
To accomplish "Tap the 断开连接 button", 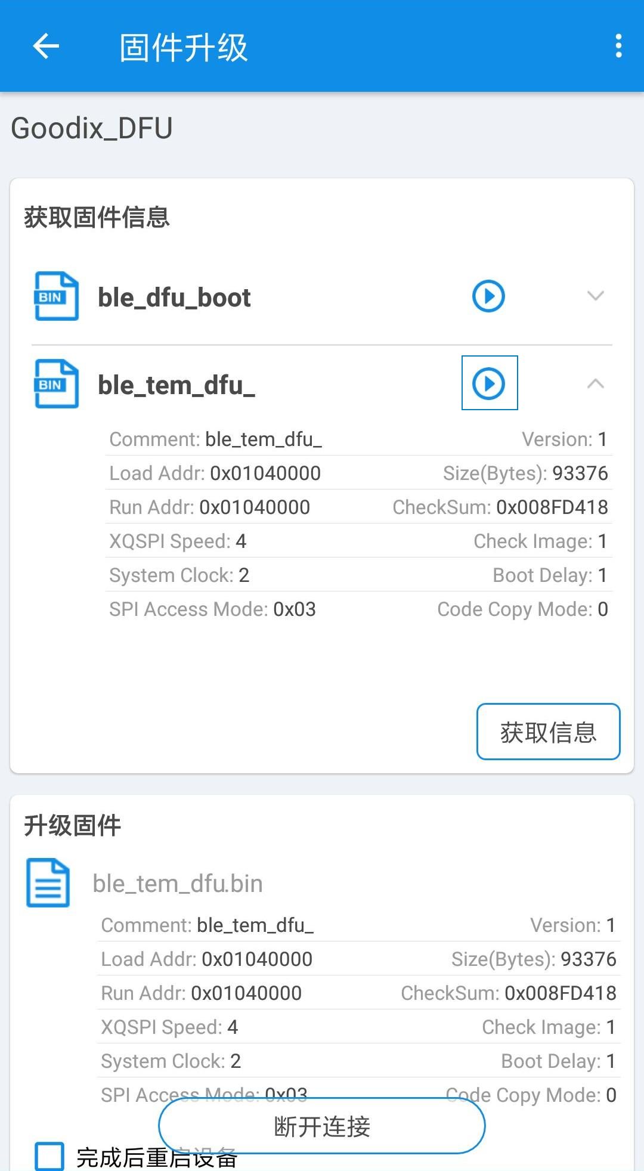I will [322, 1126].
